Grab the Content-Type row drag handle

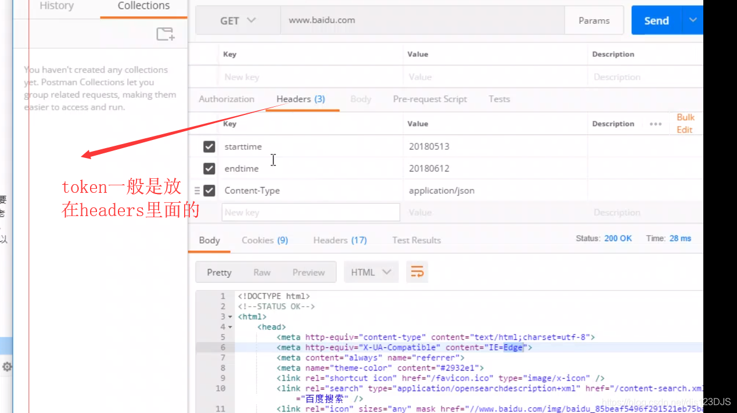[197, 191]
